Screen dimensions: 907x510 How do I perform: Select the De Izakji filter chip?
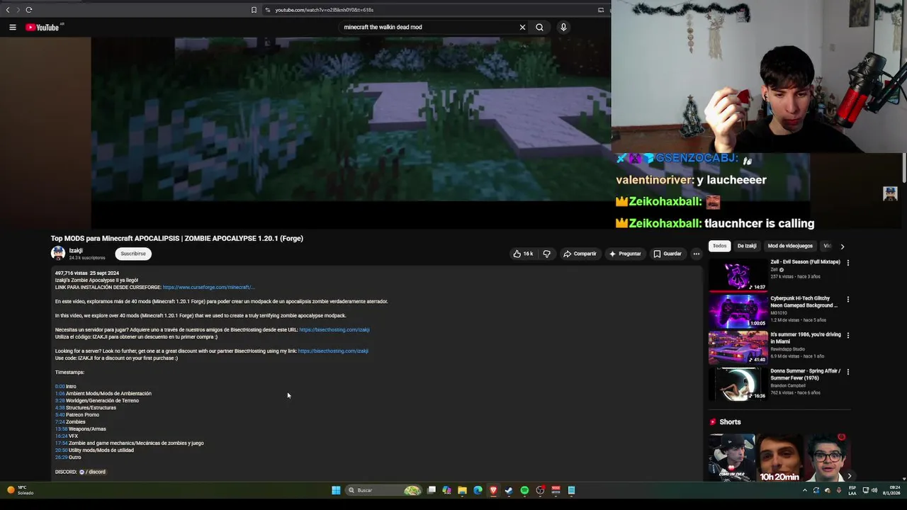tap(747, 246)
